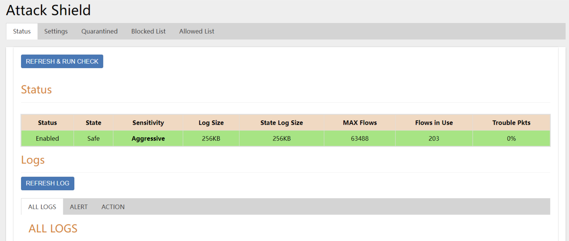The image size is (569, 241).
Task: Switch to the ACTION logs tab
Action: click(x=113, y=207)
